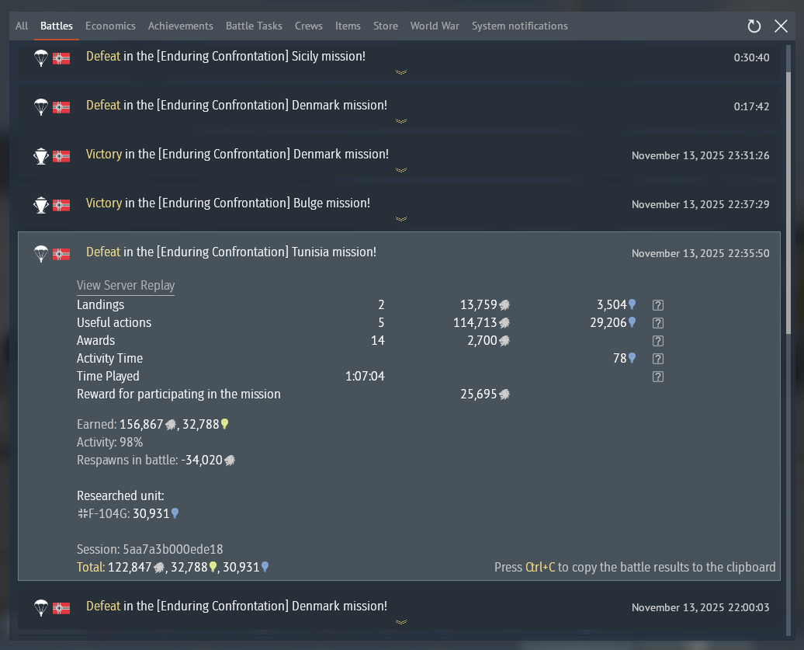Click the German flag icon on the Tunisia entry
This screenshot has width=804, height=650.
tap(61, 253)
